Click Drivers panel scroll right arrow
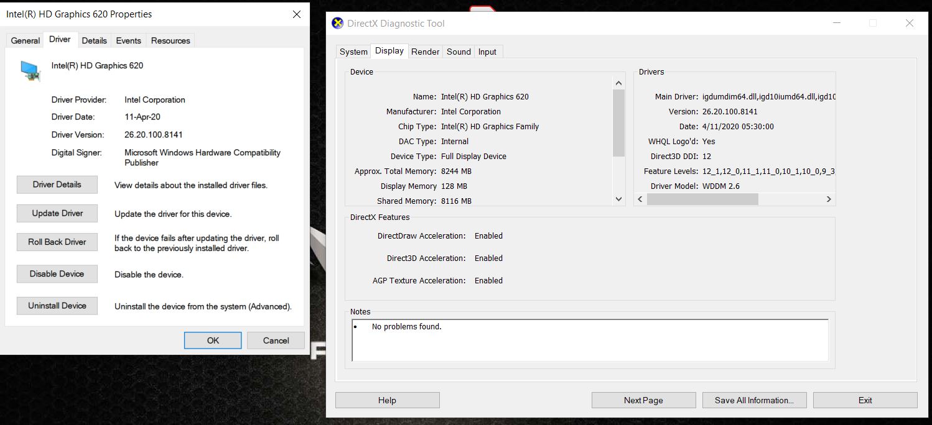 (x=829, y=199)
